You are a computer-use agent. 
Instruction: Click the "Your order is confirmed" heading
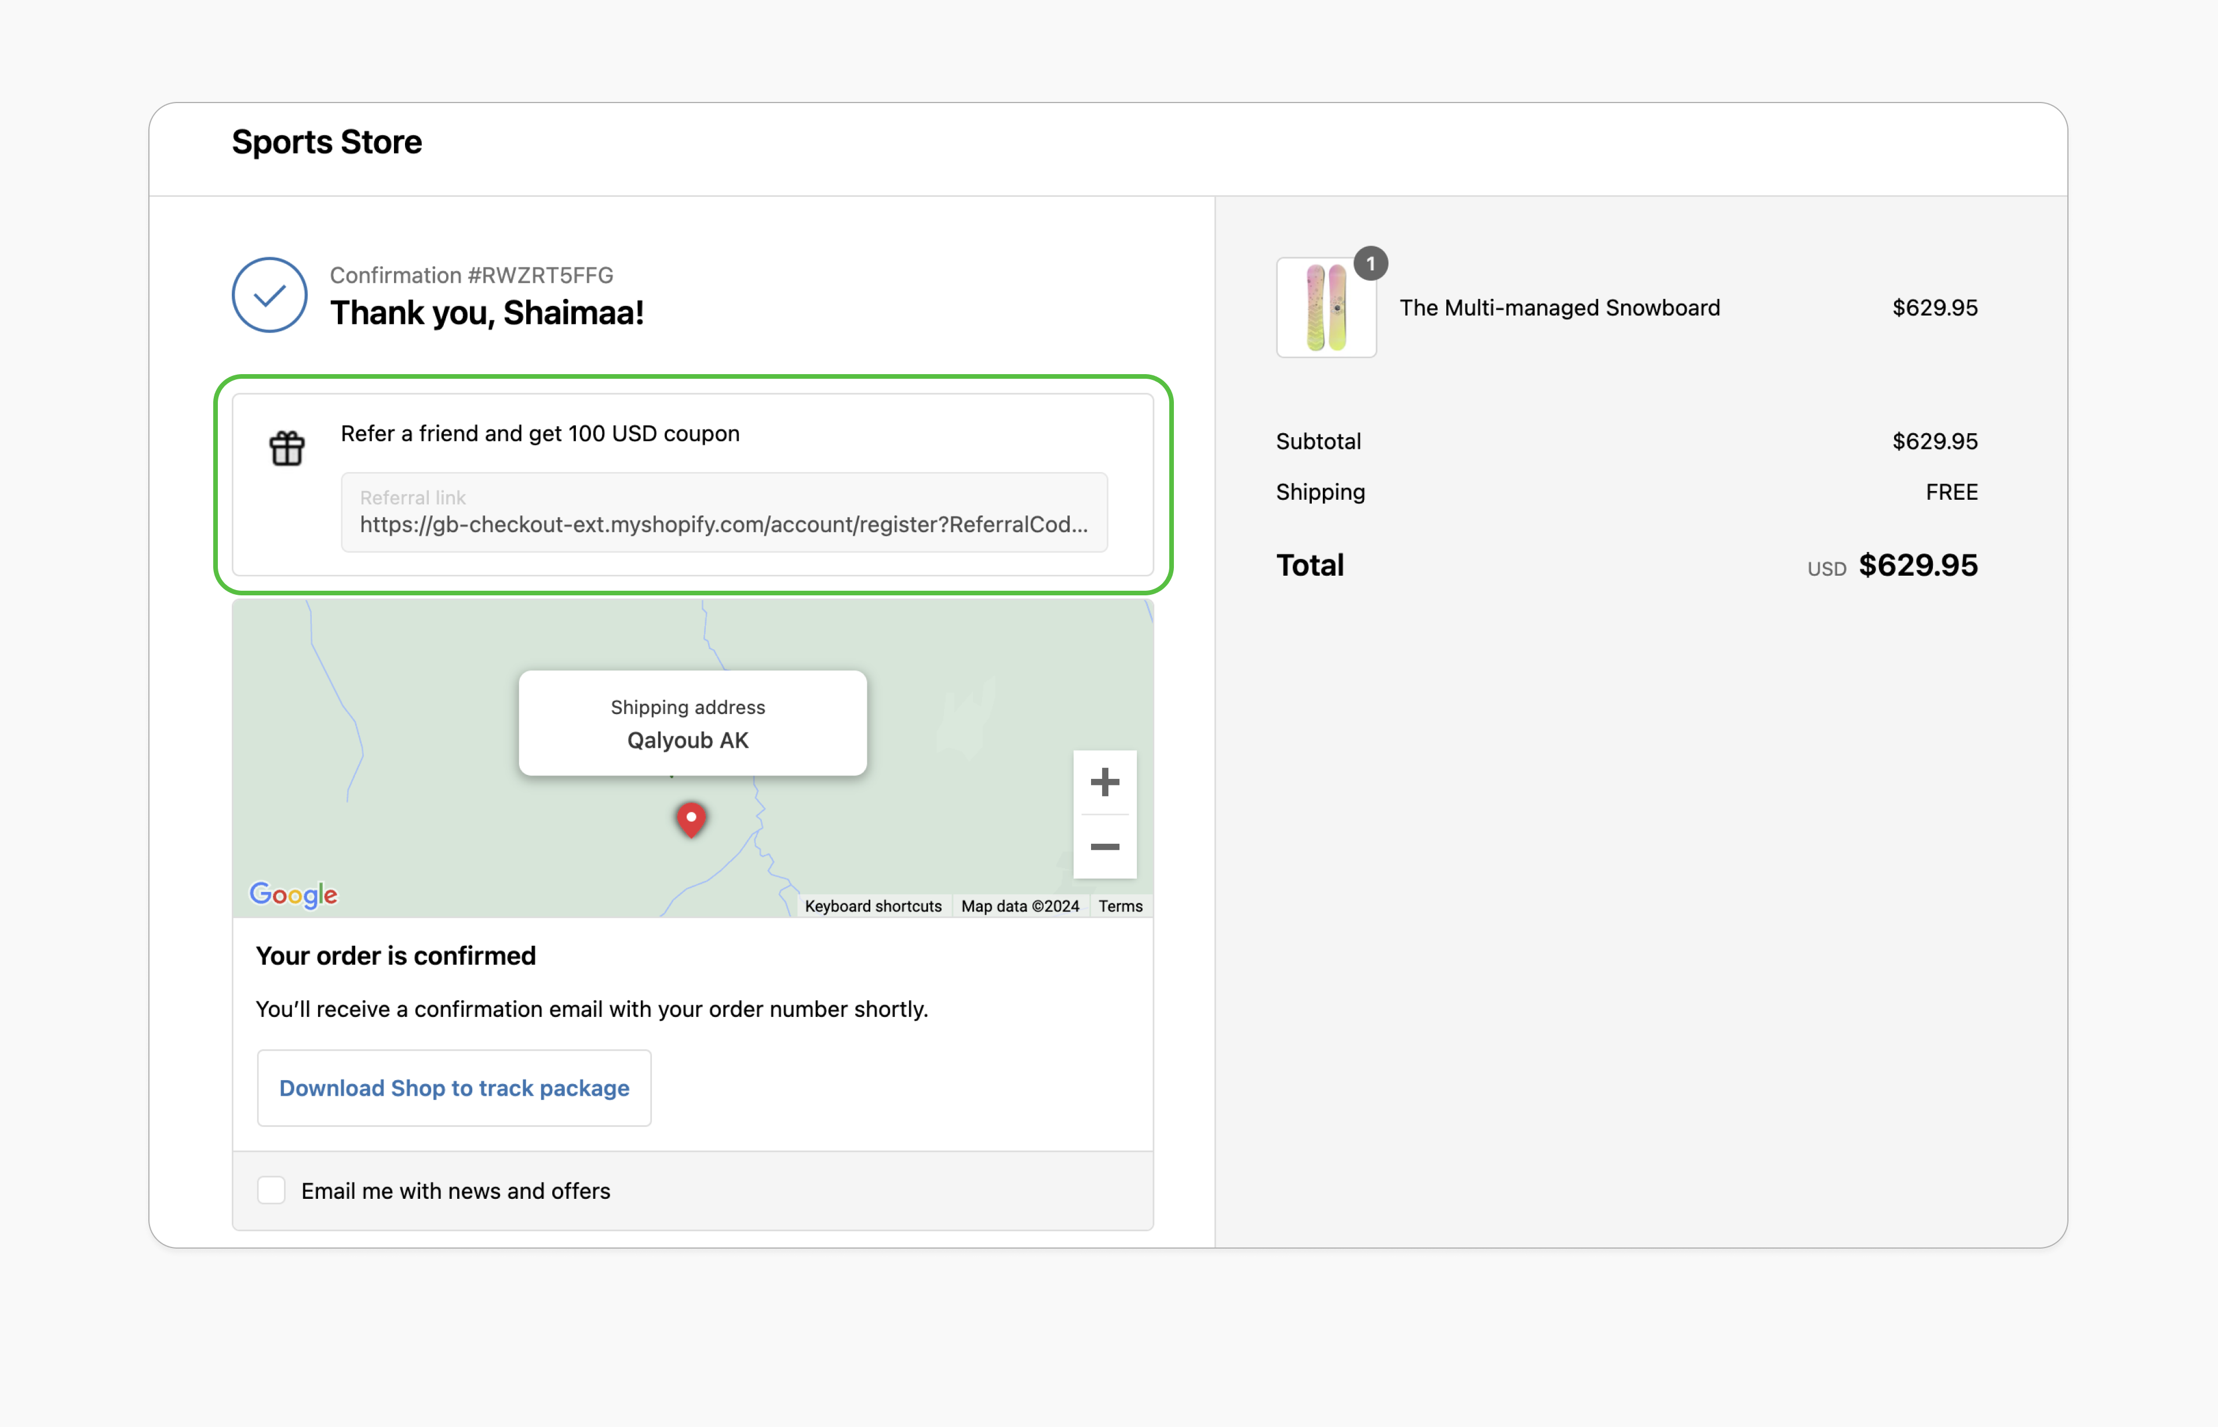396,956
